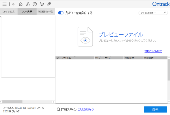Viewport: 170px width, 115px height.
Task: Sort the list by 更新日時 column
Action: click(x=148, y=58)
